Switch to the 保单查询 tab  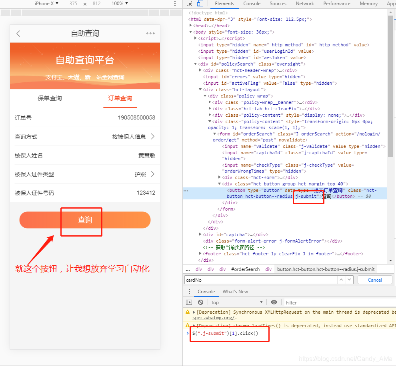tap(50, 98)
